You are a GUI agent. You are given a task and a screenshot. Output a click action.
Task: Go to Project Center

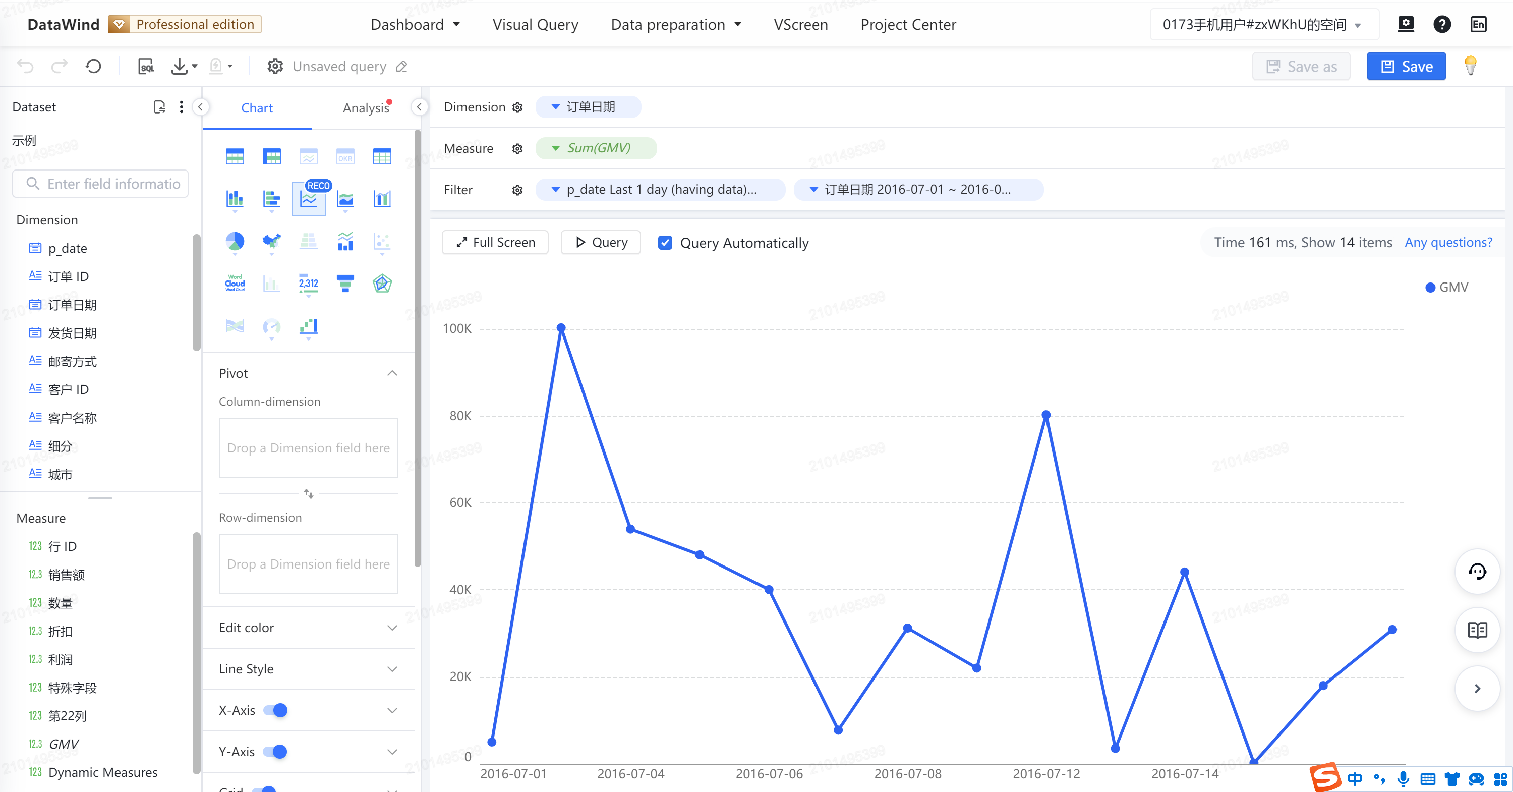[908, 25]
